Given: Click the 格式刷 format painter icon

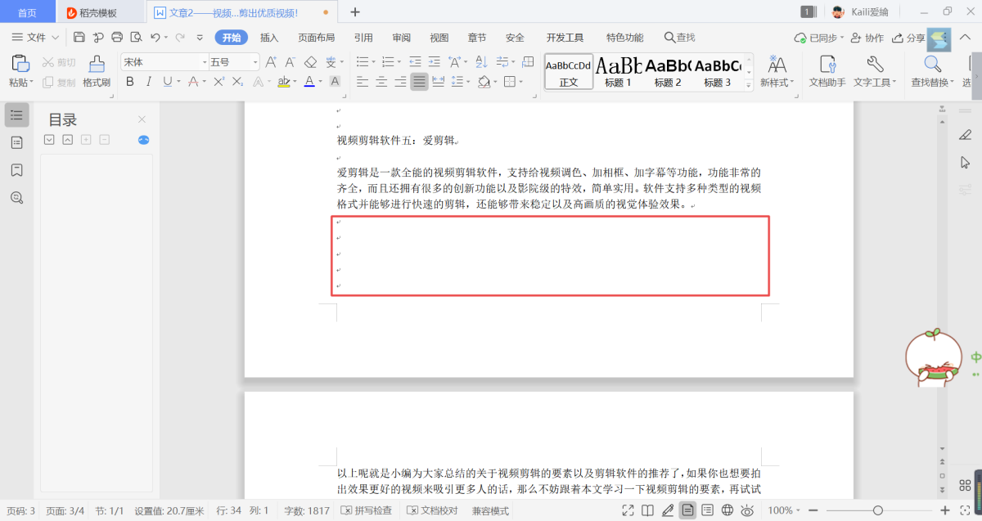Looking at the screenshot, I should (96, 71).
